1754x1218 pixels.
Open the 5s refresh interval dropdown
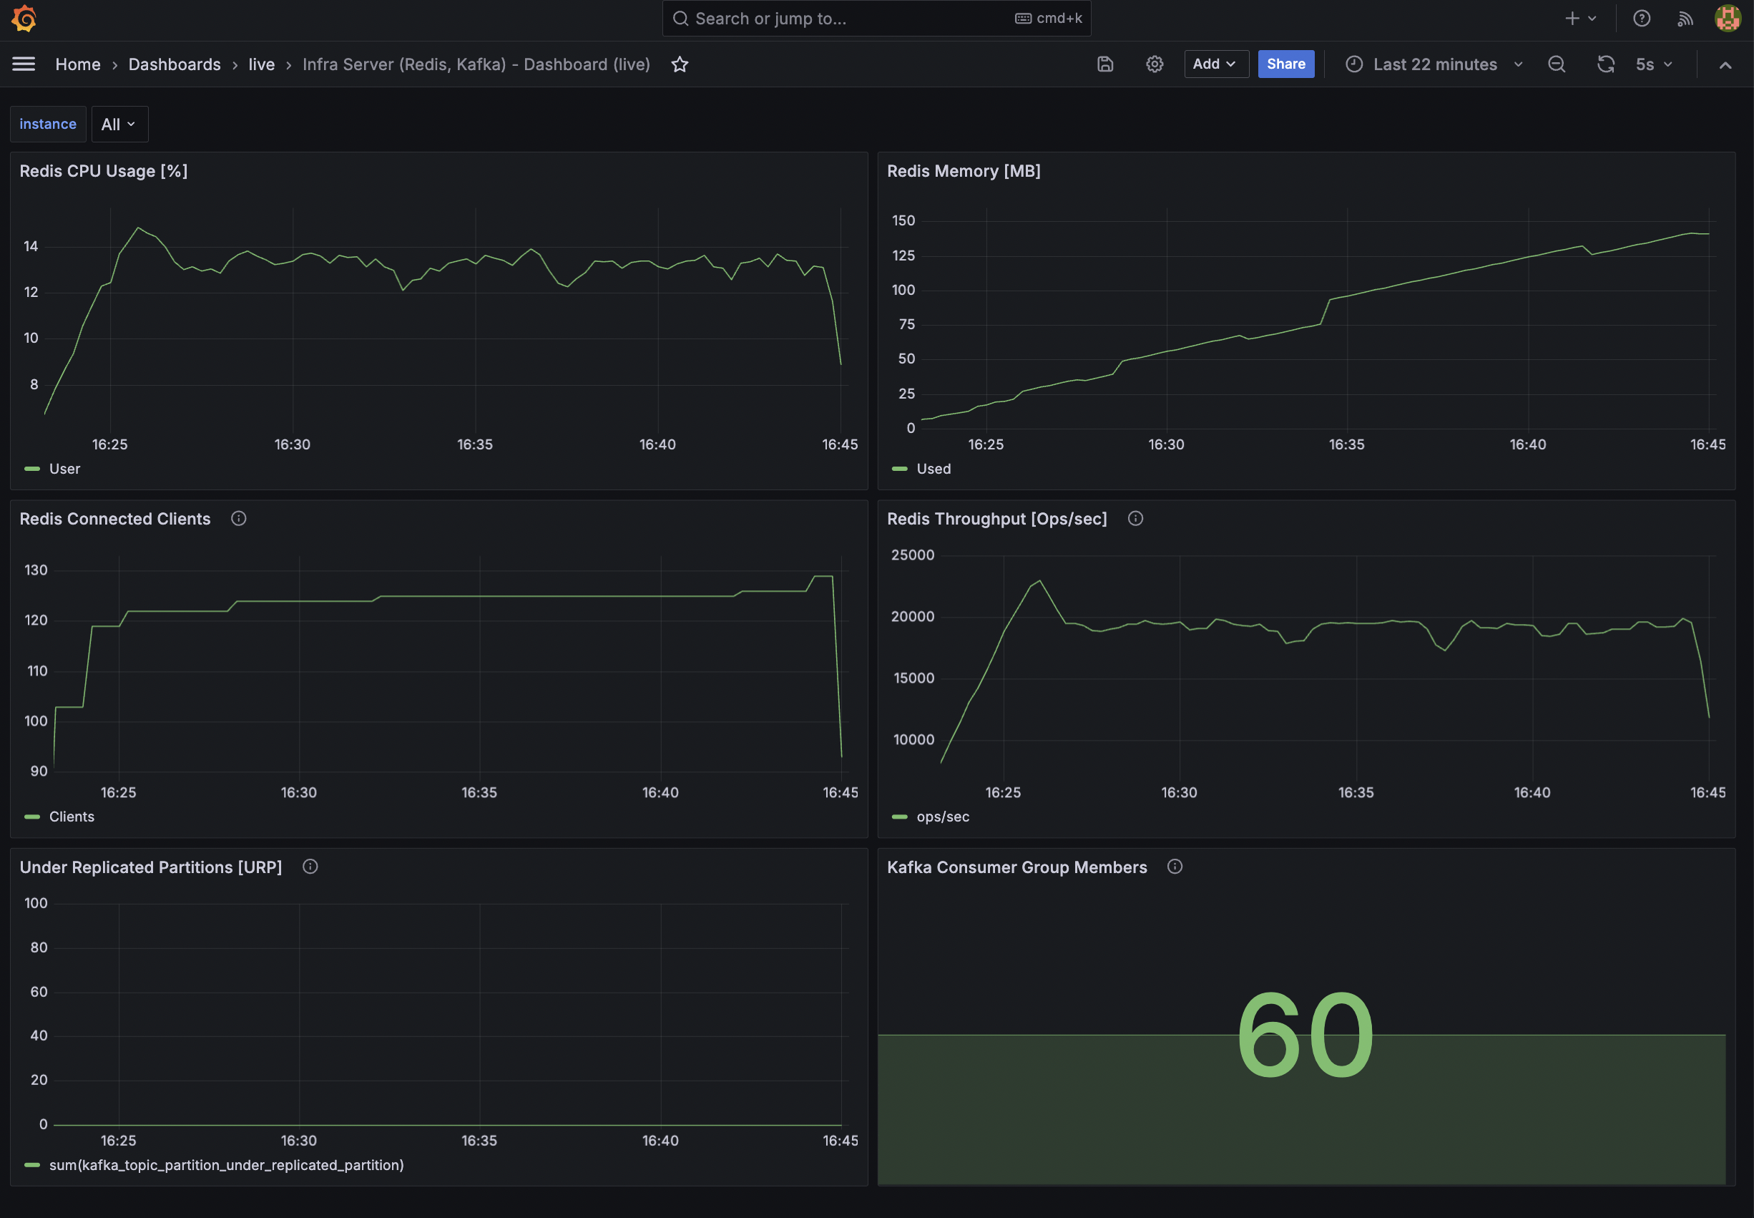tap(1653, 64)
